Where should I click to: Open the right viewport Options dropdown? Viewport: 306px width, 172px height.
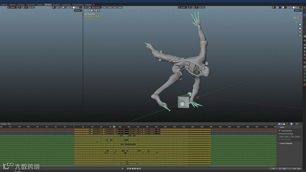(298, 10)
